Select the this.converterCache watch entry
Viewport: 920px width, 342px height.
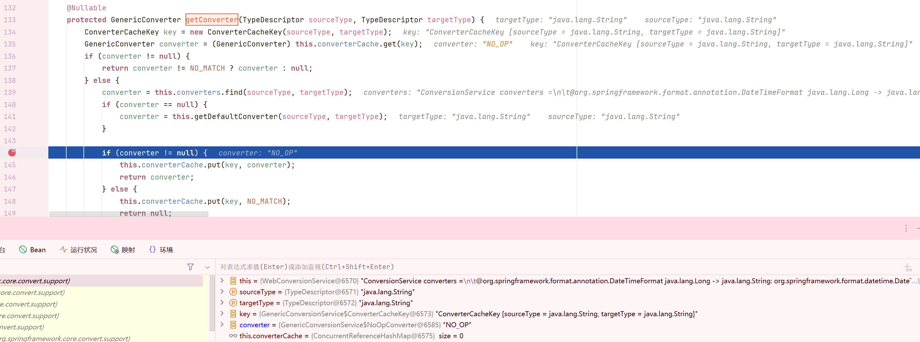click(x=270, y=336)
